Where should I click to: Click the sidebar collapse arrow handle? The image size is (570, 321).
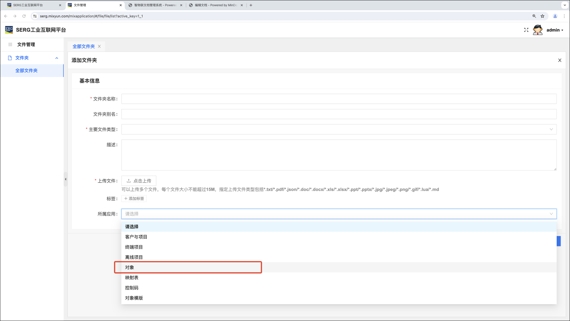click(x=65, y=179)
